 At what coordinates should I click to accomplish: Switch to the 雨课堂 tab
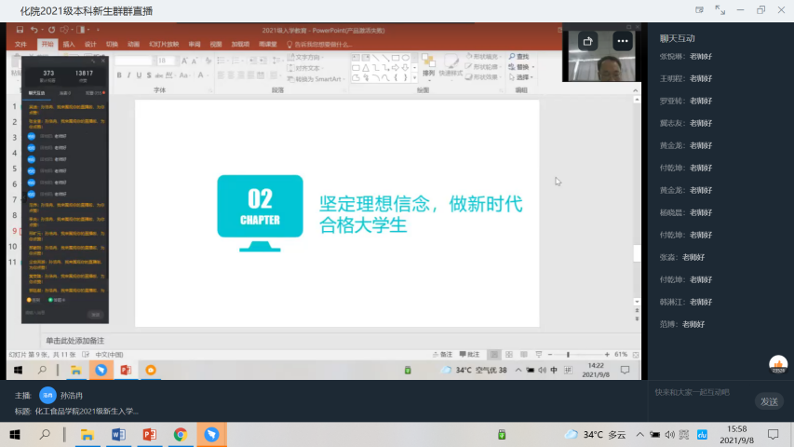pyautogui.click(x=268, y=45)
